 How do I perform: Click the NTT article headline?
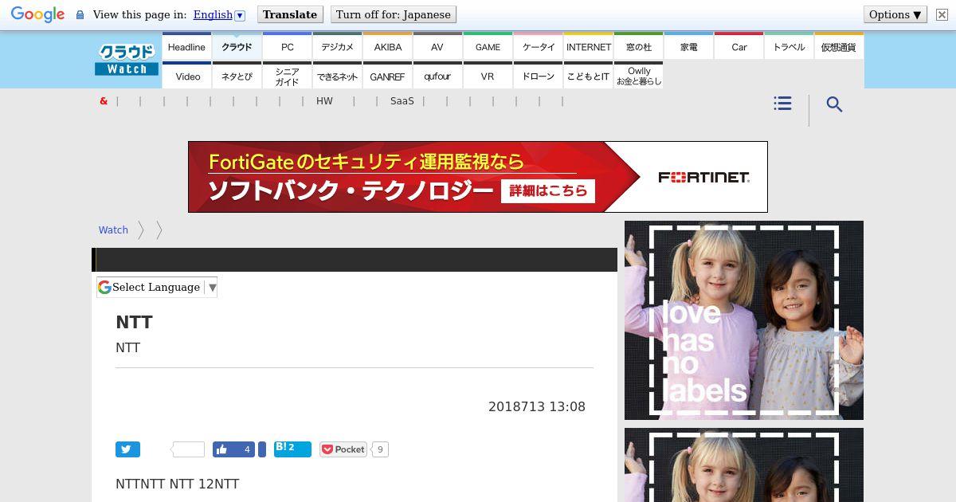(x=134, y=322)
